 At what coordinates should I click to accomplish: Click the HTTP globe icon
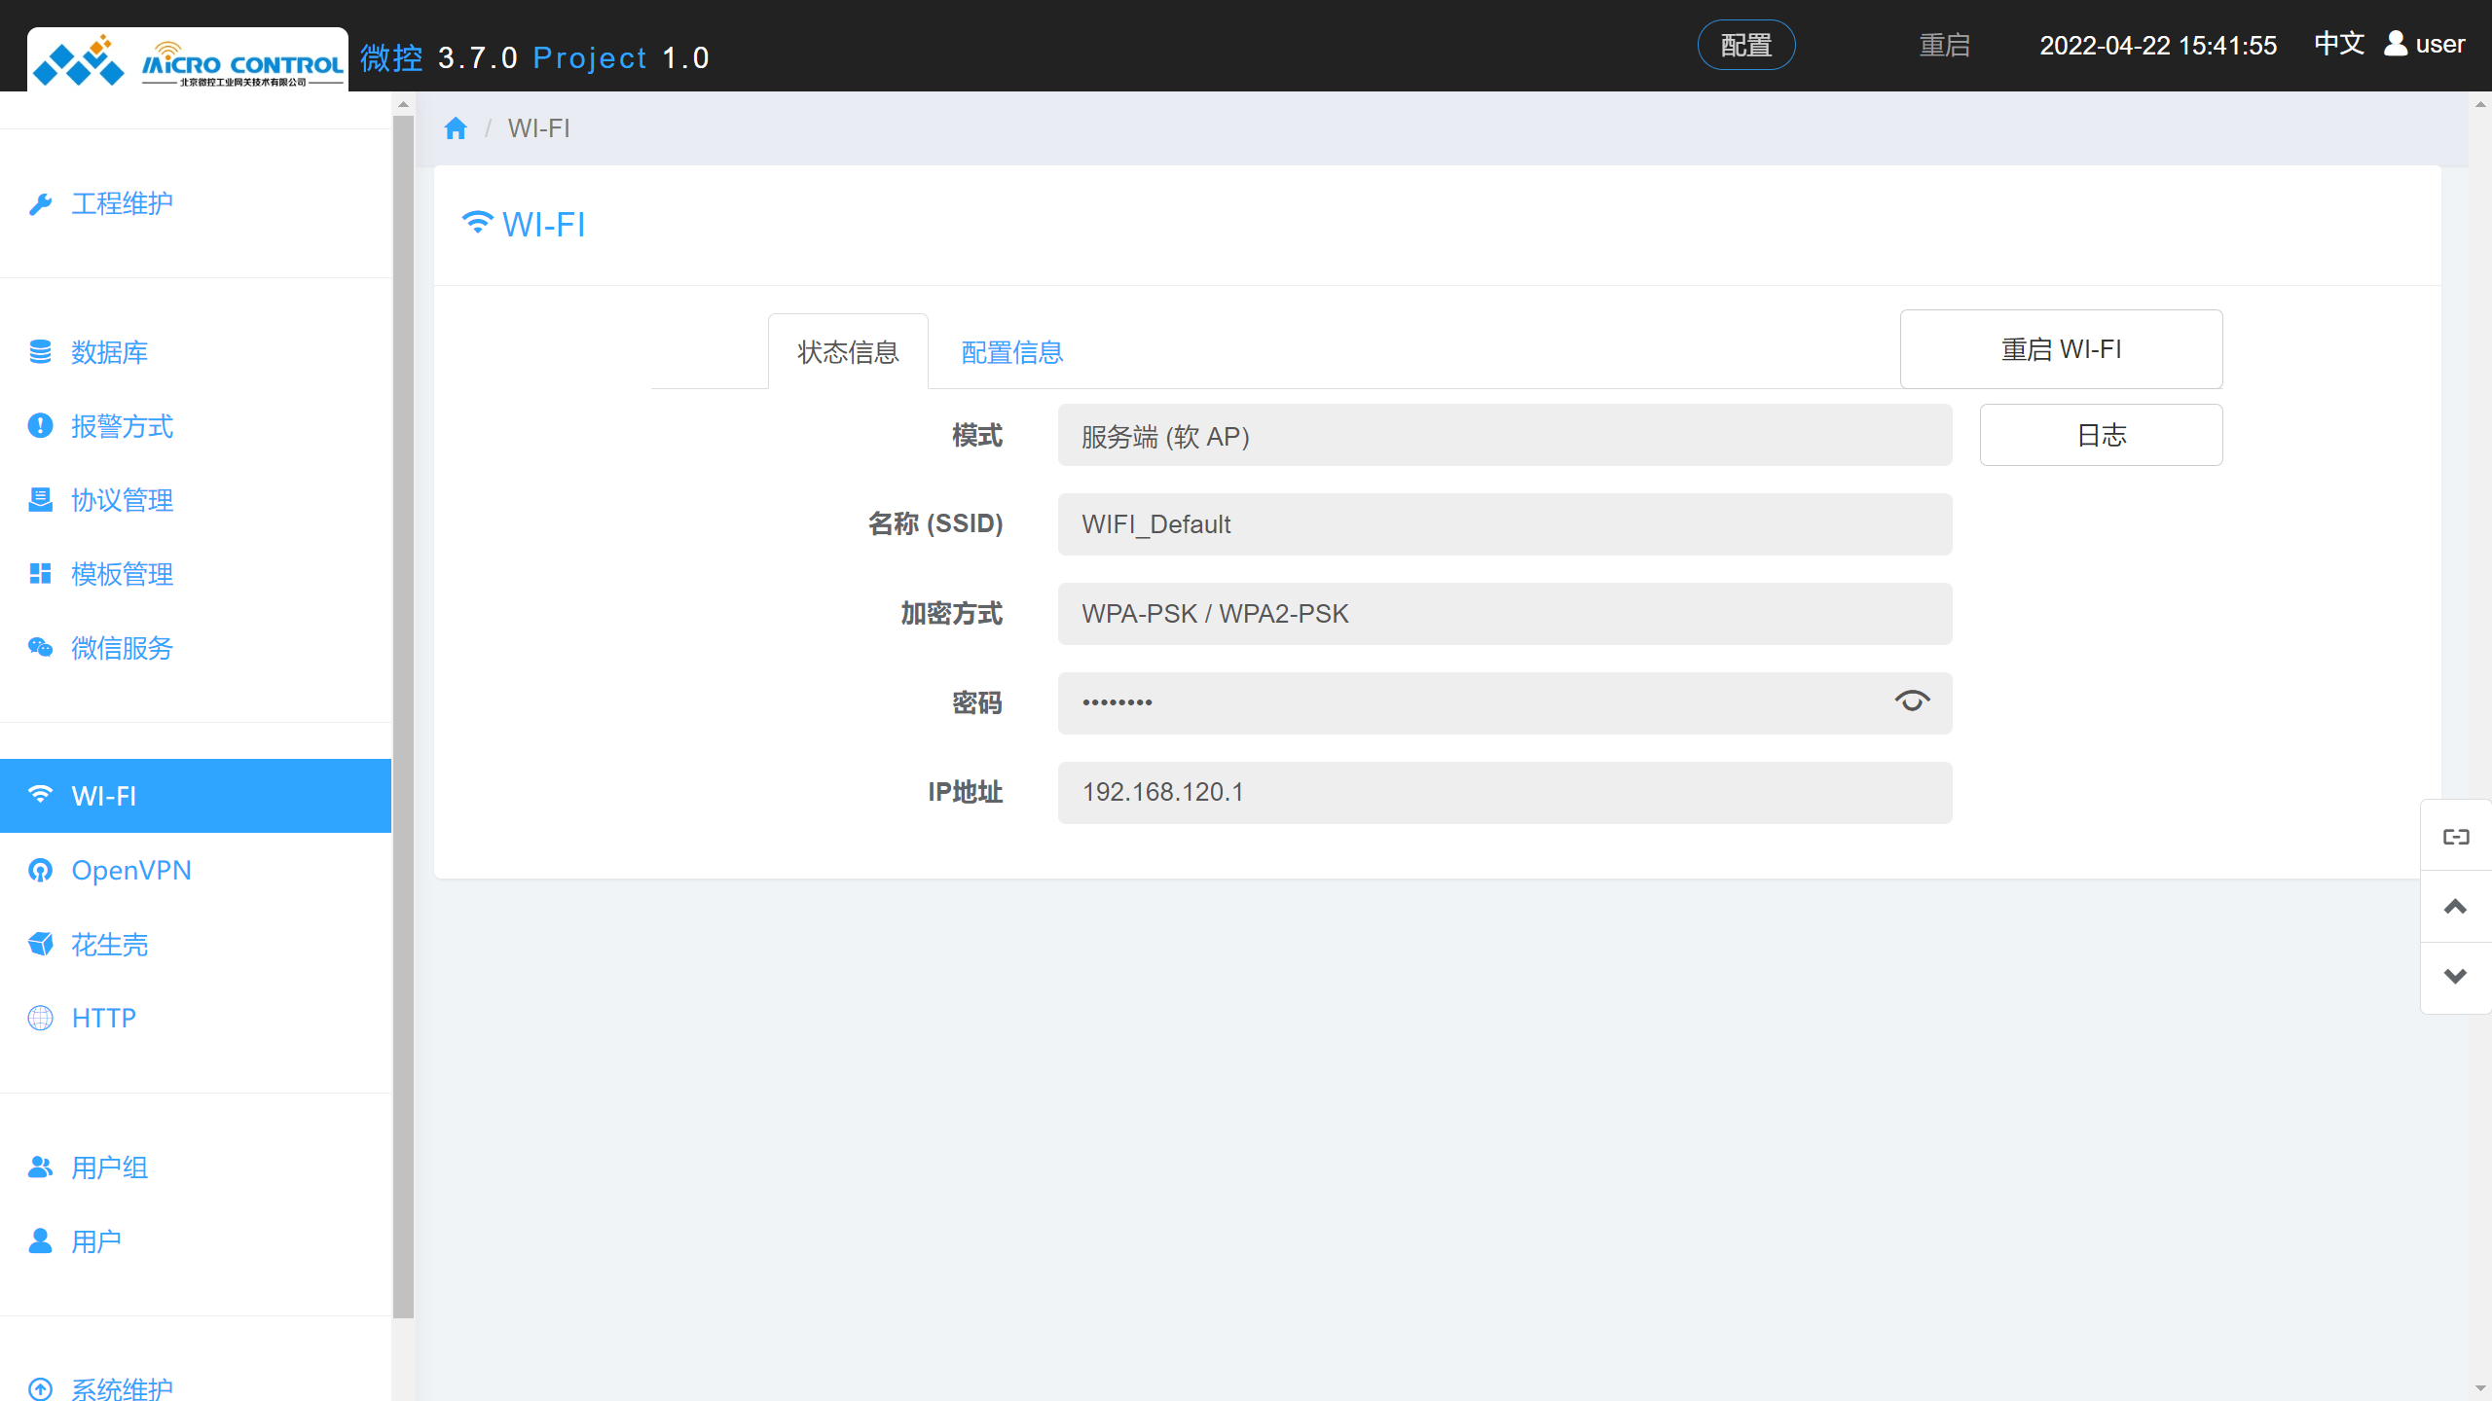coord(40,1018)
